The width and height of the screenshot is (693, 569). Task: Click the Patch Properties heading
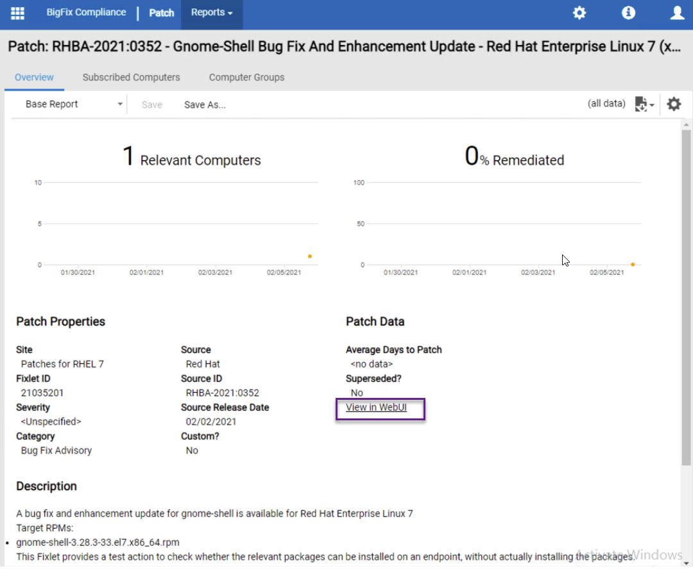[60, 322]
